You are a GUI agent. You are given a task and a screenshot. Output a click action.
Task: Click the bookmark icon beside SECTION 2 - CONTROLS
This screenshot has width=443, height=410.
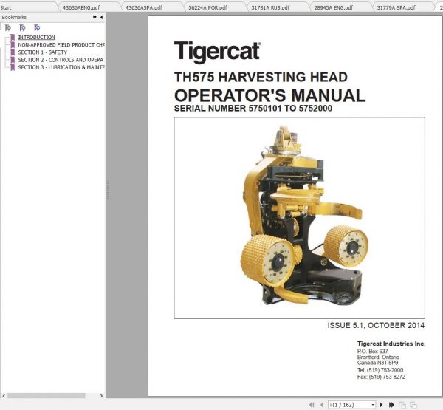(x=13, y=60)
